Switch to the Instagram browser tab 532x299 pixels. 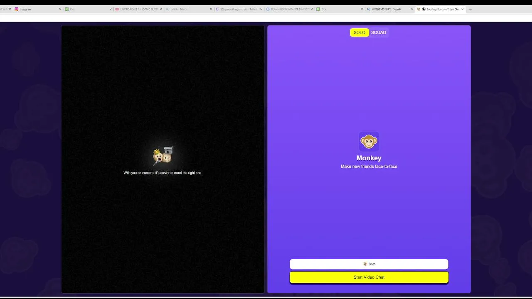(x=37, y=9)
